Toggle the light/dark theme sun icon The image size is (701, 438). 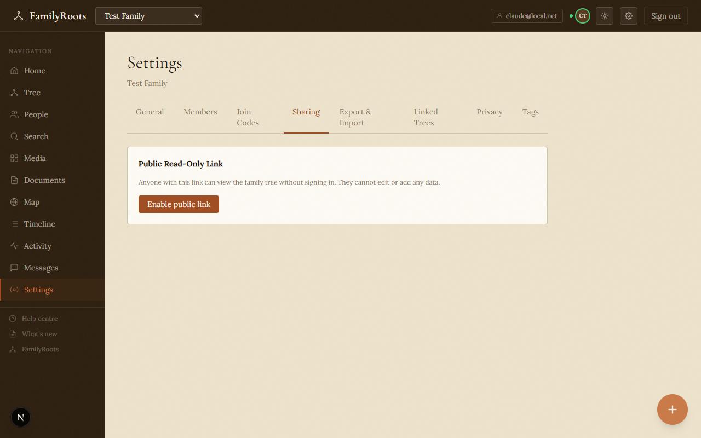(x=605, y=16)
